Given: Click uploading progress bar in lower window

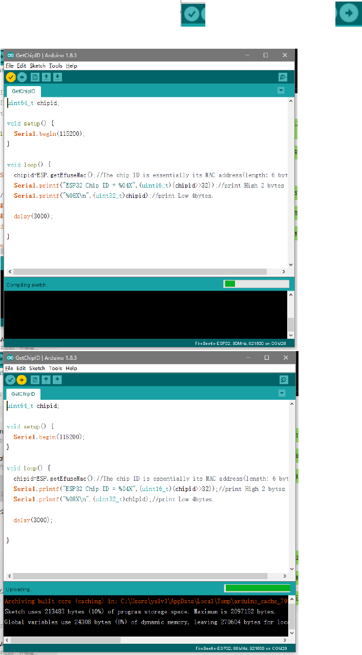Looking at the screenshot, I should (x=257, y=588).
